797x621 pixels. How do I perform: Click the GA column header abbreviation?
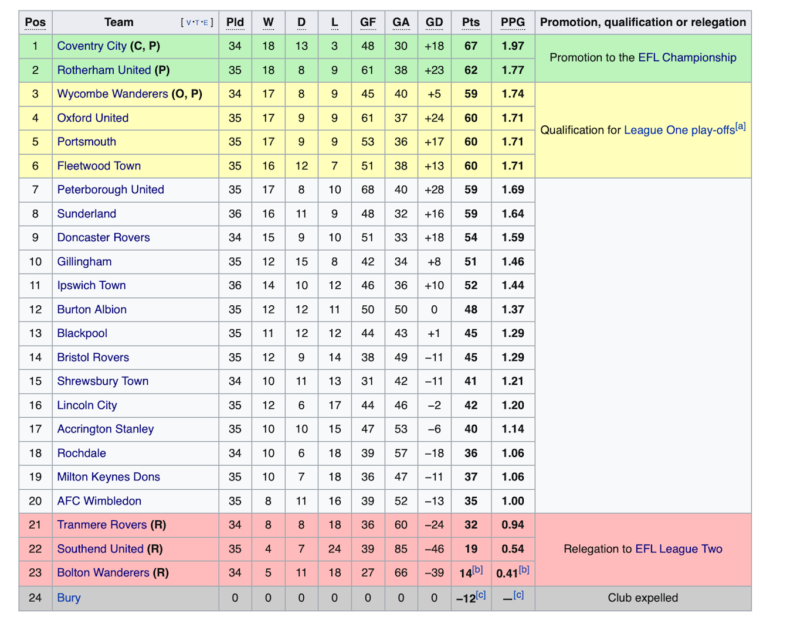tap(401, 22)
